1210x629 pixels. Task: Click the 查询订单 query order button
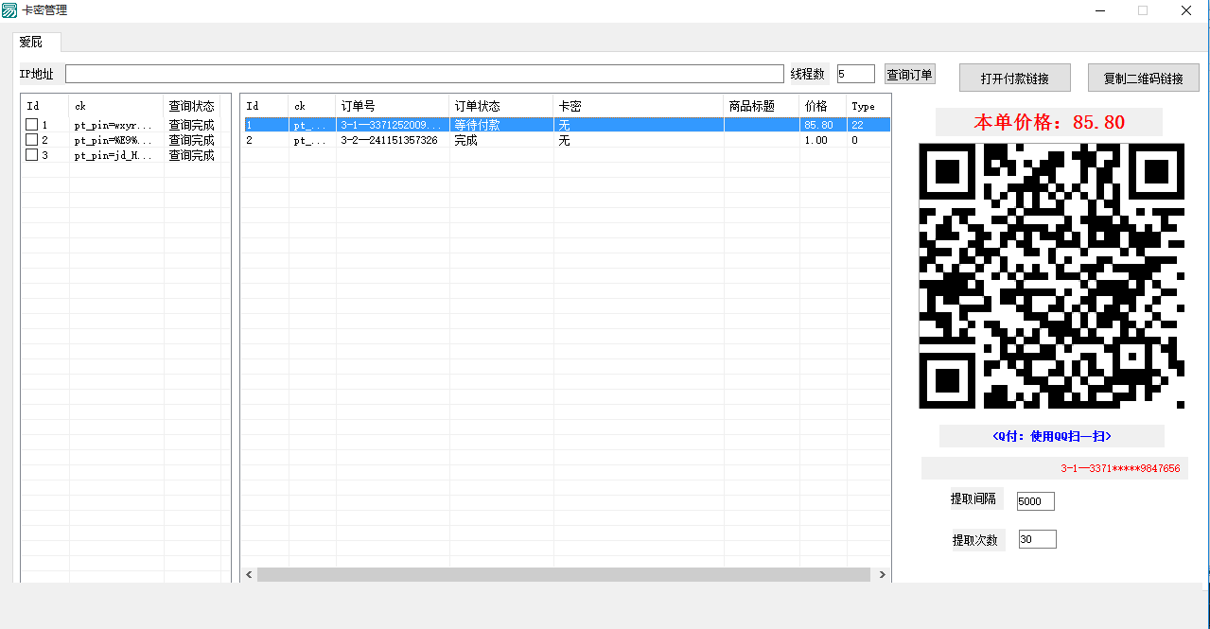908,74
